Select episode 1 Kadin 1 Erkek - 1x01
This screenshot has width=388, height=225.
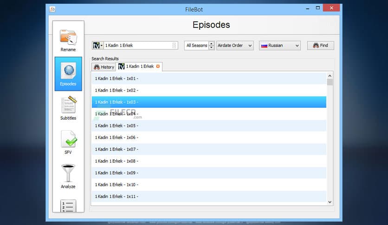[209, 79]
